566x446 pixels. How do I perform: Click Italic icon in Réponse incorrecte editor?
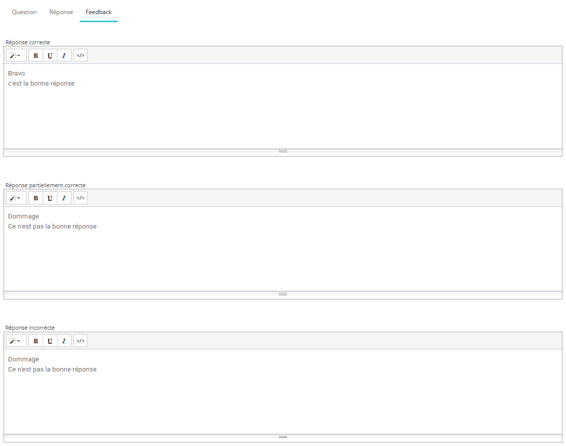click(64, 341)
